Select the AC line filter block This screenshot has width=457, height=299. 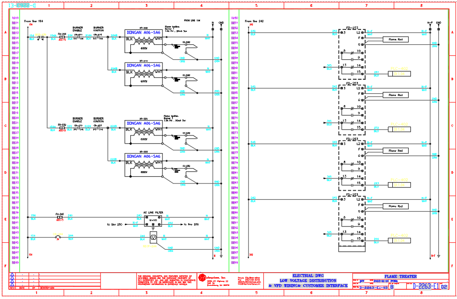pyautogui.click(x=153, y=221)
